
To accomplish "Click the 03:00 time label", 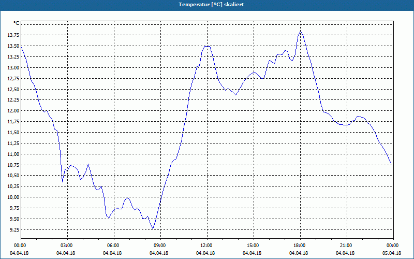I will click(68, 246).
